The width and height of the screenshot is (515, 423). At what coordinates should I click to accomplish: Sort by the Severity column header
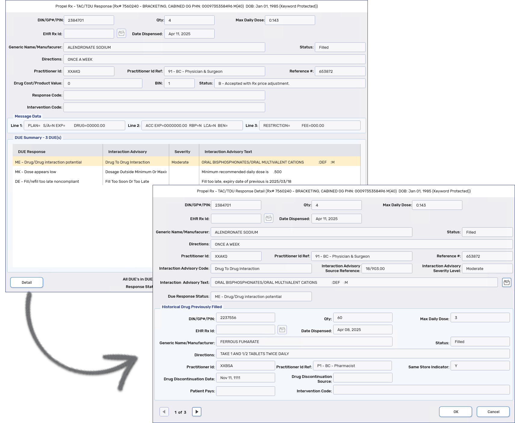(182, 152)
